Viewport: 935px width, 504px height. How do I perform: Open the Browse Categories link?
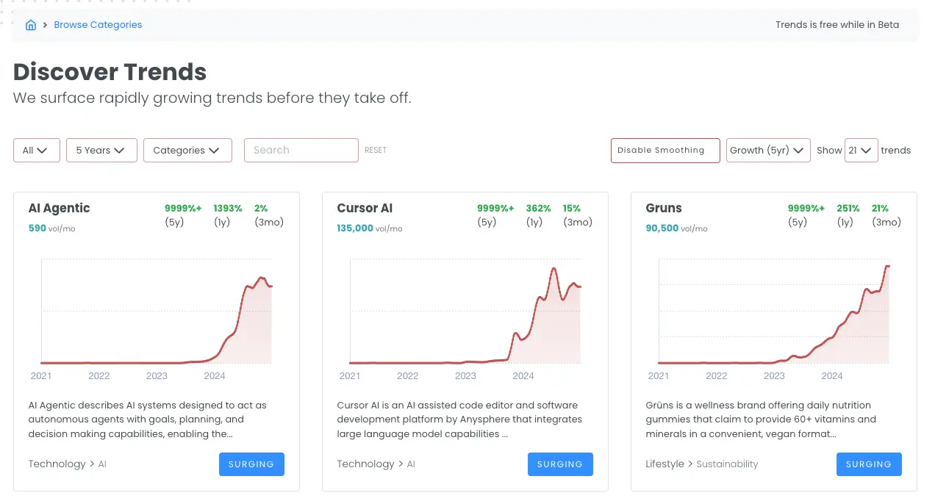[x=98, y=25]
